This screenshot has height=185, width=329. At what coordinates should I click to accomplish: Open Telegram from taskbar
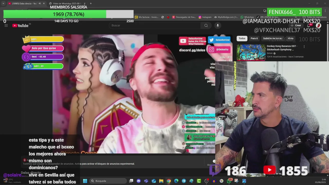point(184,181)
